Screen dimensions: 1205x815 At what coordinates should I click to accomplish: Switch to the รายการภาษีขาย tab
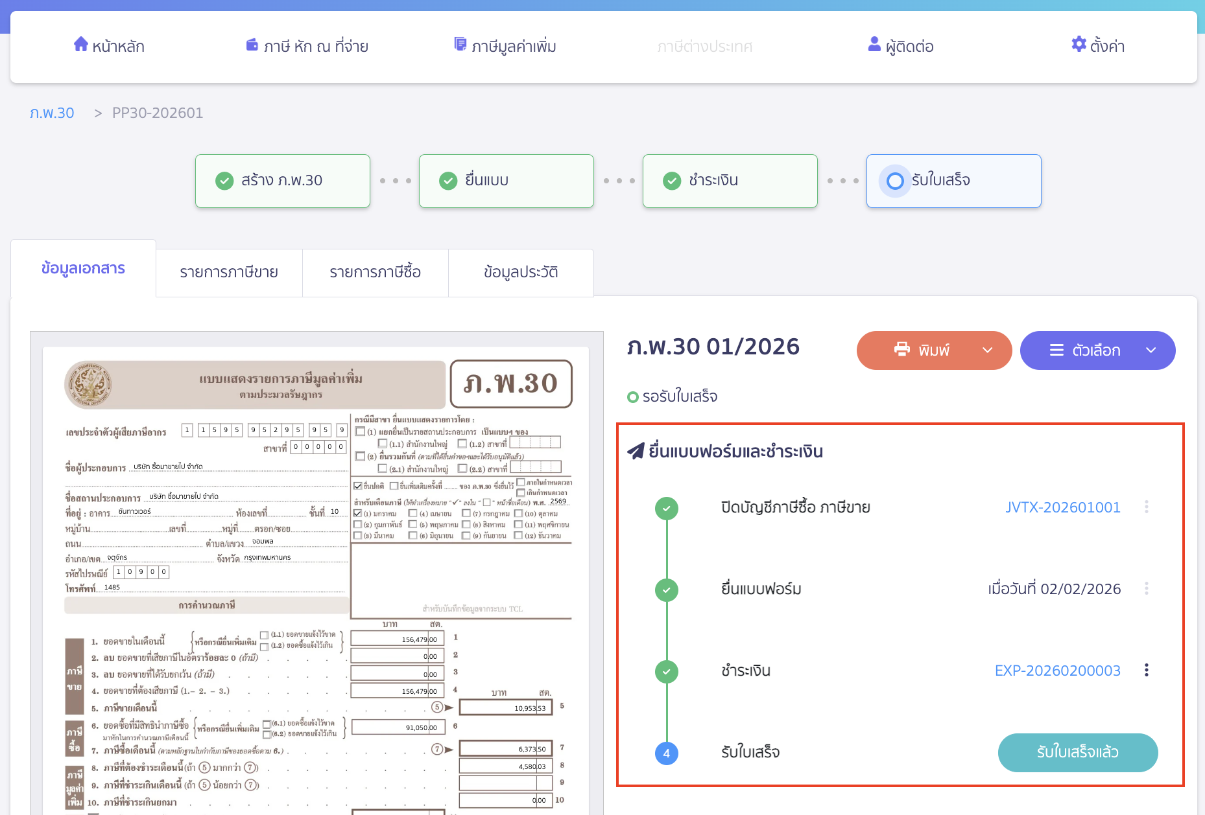[x=229, y=273]
